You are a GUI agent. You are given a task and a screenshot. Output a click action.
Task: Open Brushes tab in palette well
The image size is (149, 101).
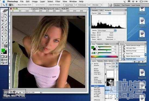click(117, 5)
